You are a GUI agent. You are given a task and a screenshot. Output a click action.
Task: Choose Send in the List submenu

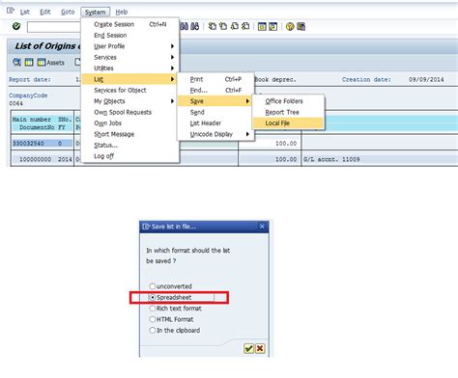click(x=215, y=112)
